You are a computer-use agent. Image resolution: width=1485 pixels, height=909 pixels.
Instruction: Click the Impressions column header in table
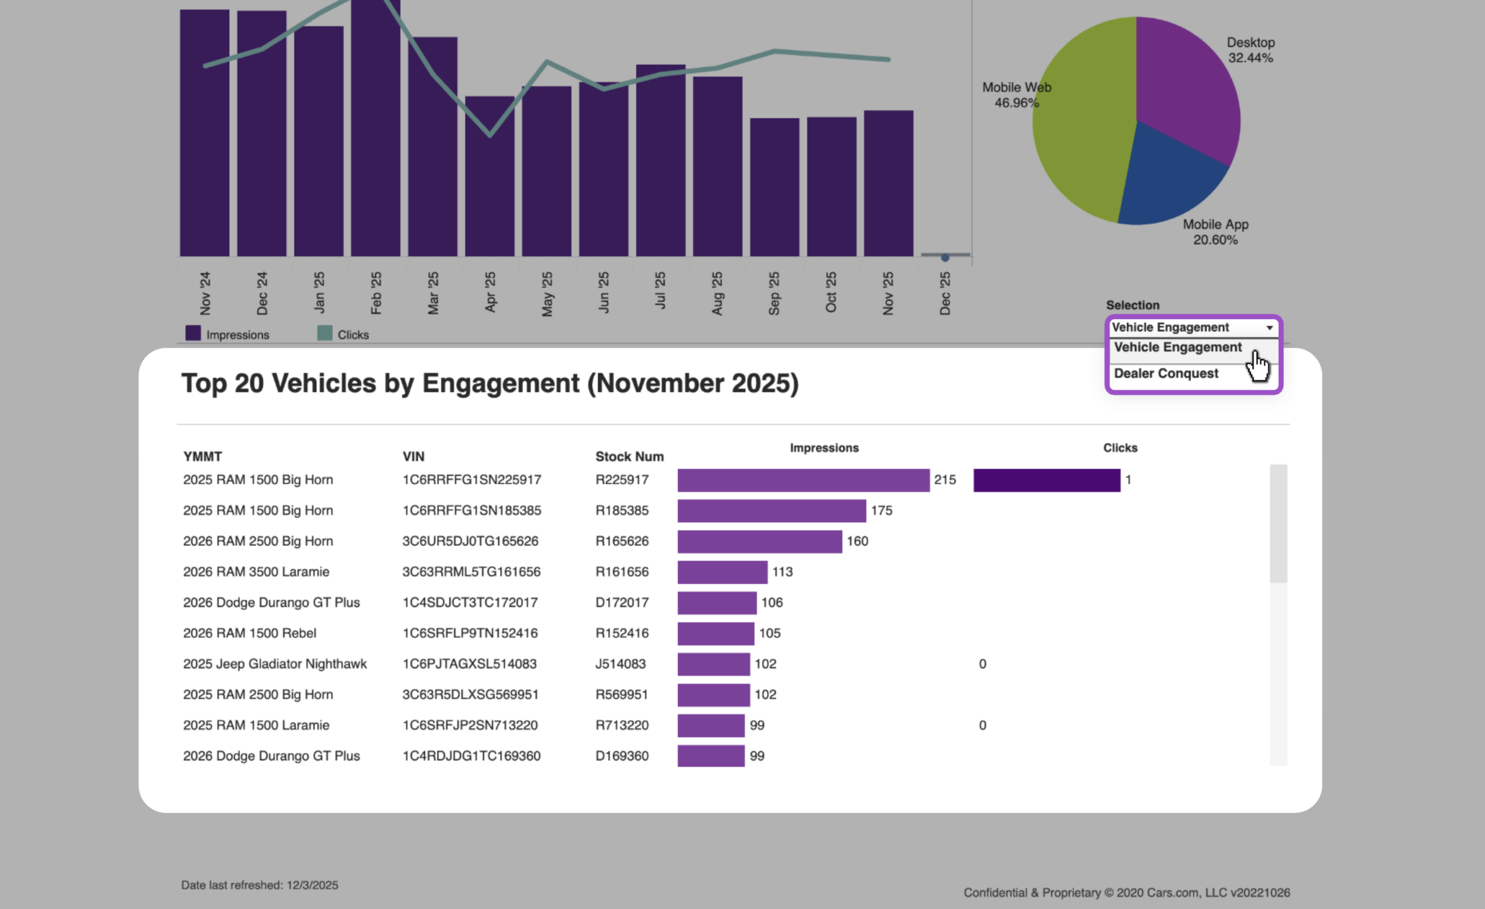(x=824, y=448)
